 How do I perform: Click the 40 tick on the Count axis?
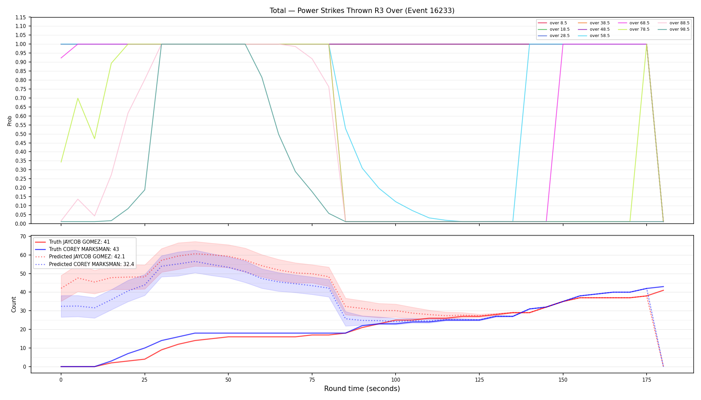click(x=23, y=292)
